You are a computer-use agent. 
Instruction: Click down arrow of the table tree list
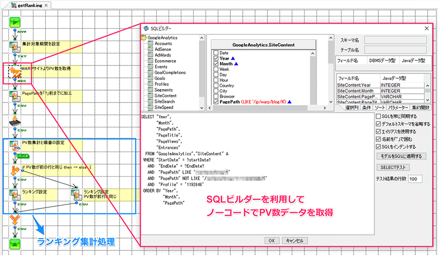201,108
